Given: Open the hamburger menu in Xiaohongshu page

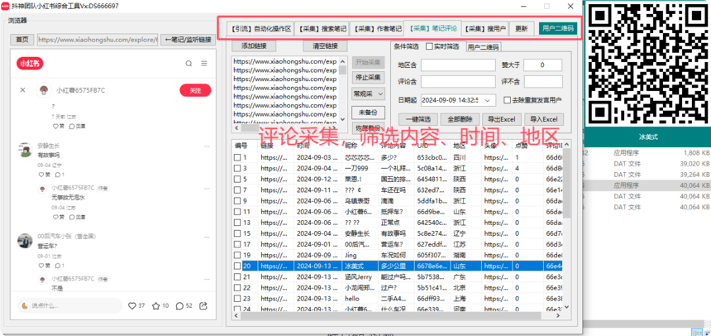Looking at the screenshot, I should 204,64.
